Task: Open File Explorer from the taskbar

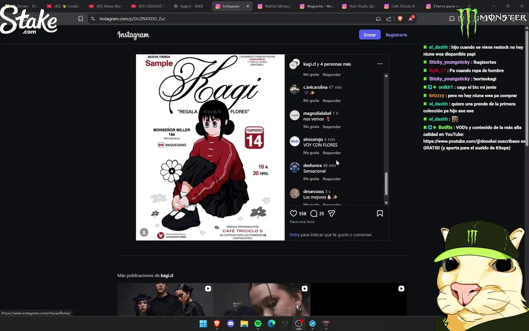Action: (x=244, y=324)
